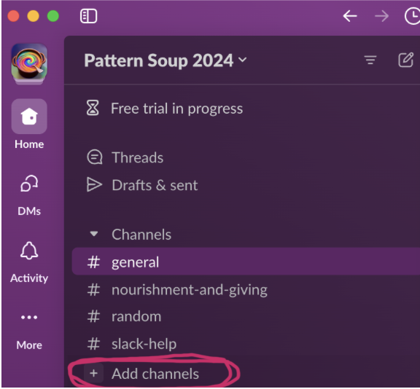
Task: Click the Pattern Soup workspace logo
Action: [x=29, y=63]
